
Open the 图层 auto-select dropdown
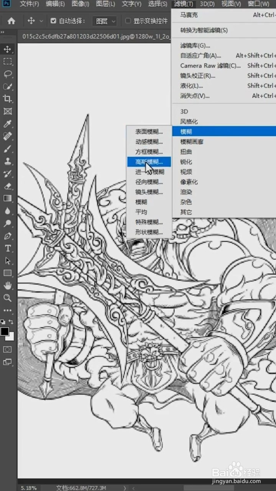coord(105,21)
